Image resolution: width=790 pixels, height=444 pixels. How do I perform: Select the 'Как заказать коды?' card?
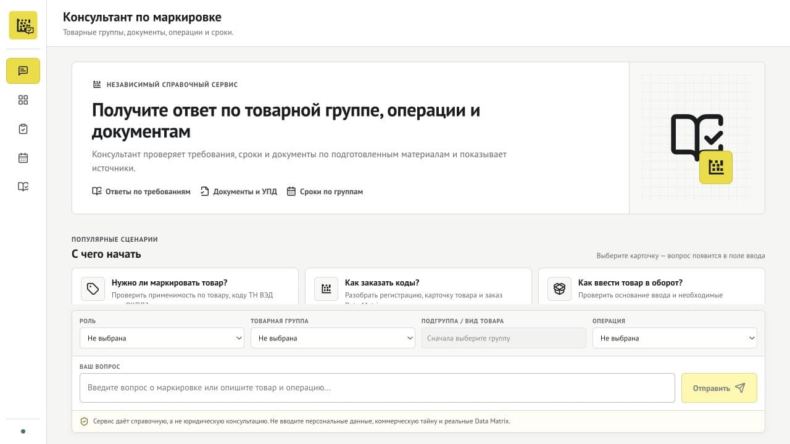pyautogui.click(x=418, y=286)
